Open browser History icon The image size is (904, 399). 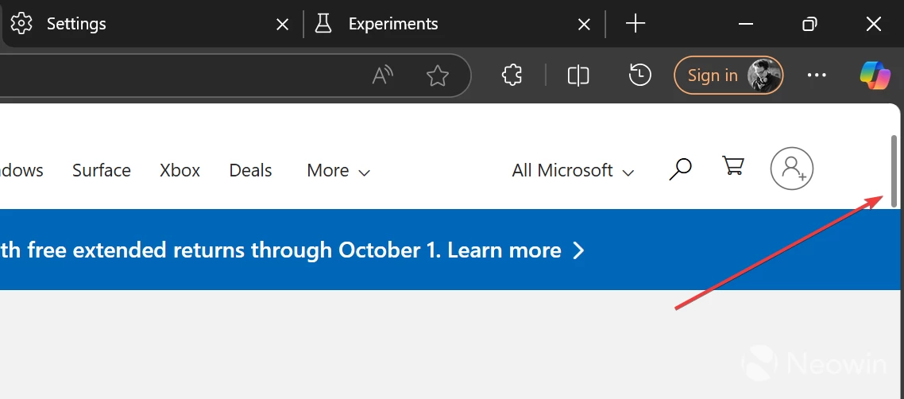(x=639, y=76)
